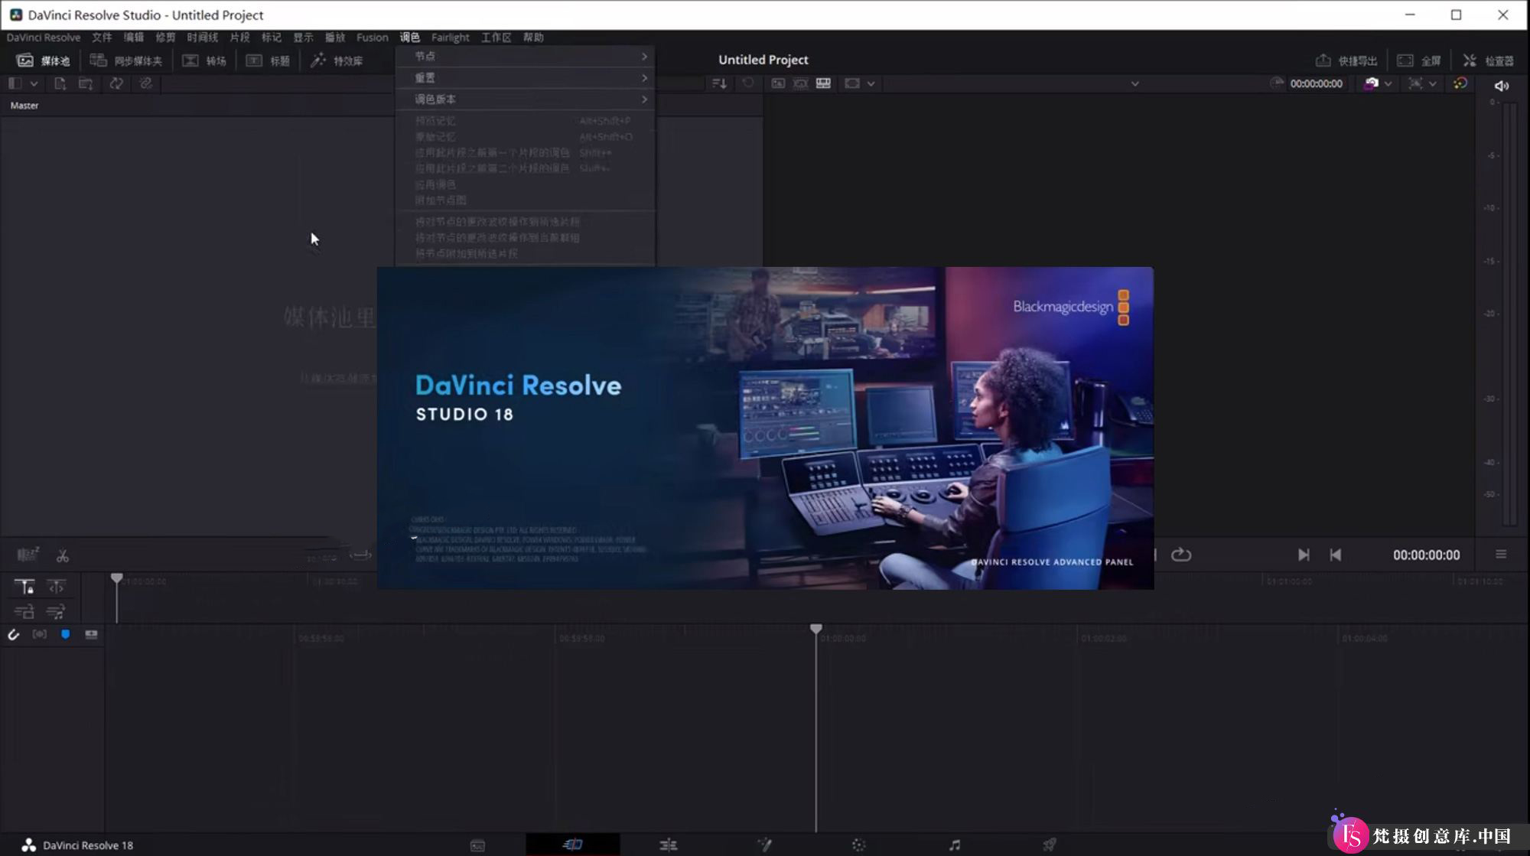Image resolution: width=1530 pixels, height=856 pixels.
Task: Jump to the next clip
Action: (1304, 555)
